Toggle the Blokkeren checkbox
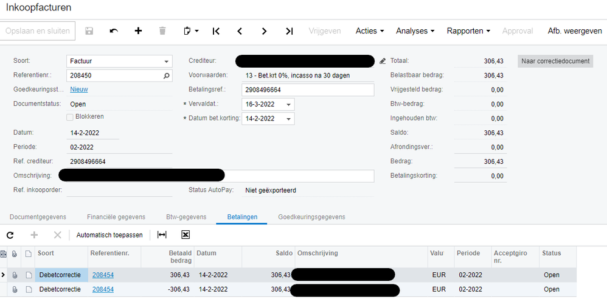The height and width of the screenshot is (307, 607). pos(70,116)
